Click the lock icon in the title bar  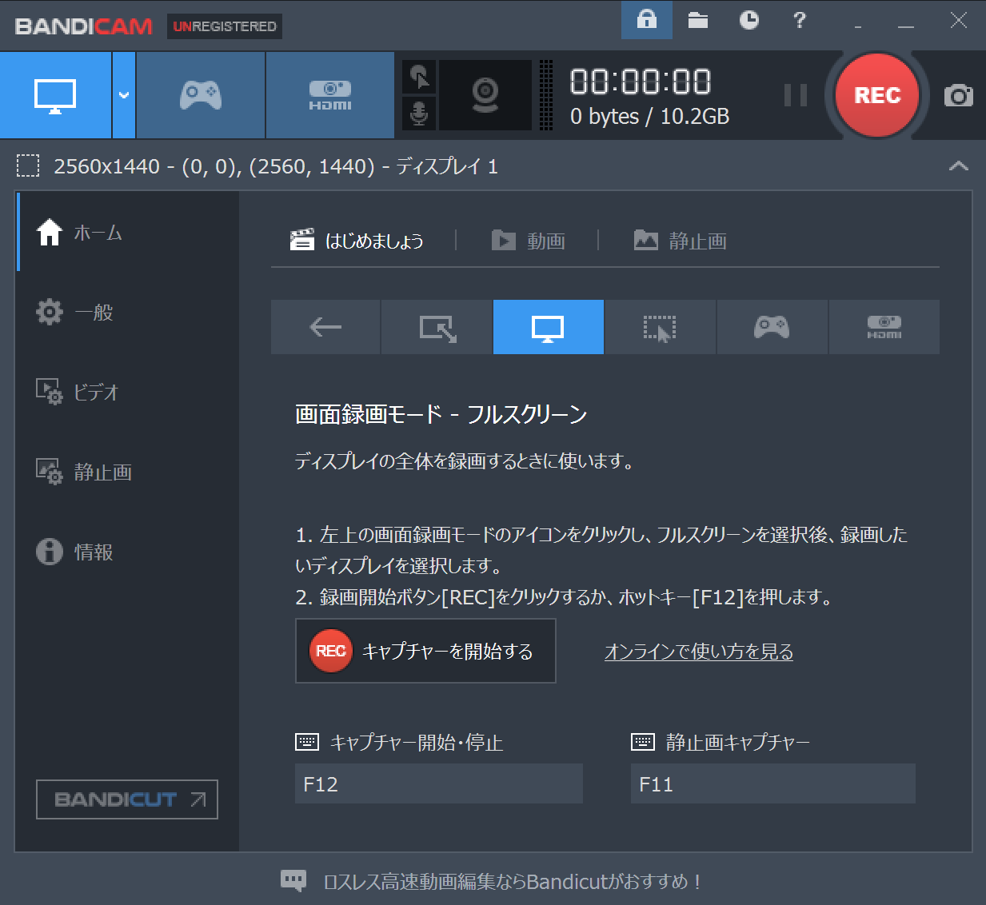[646, 20]
